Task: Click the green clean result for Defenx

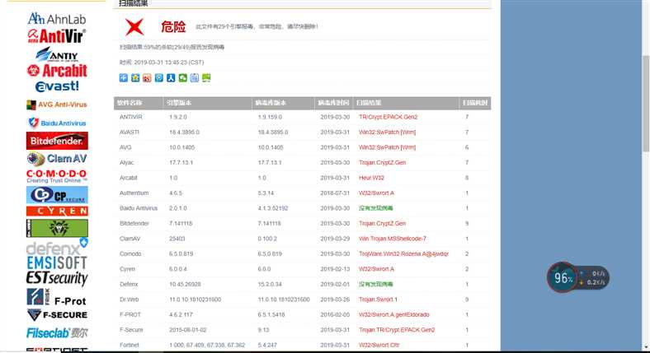Action: [375, 285]
